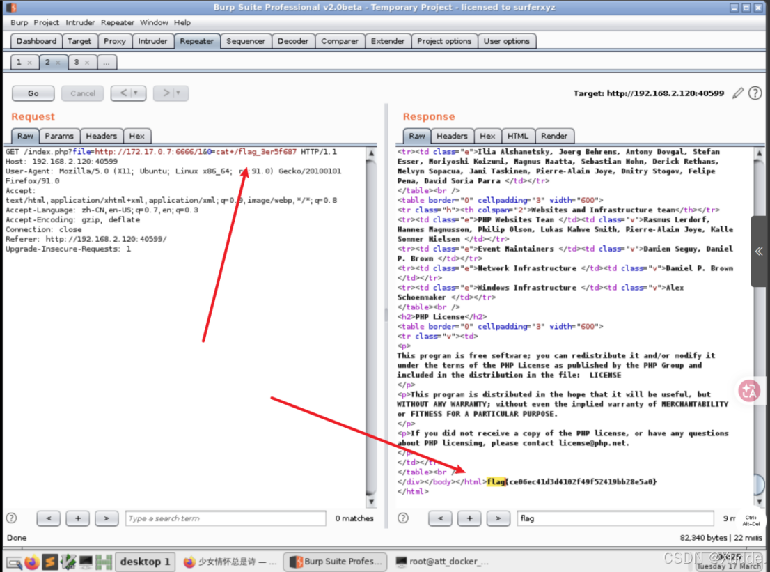Open the Repeater menu

(118, 22)
